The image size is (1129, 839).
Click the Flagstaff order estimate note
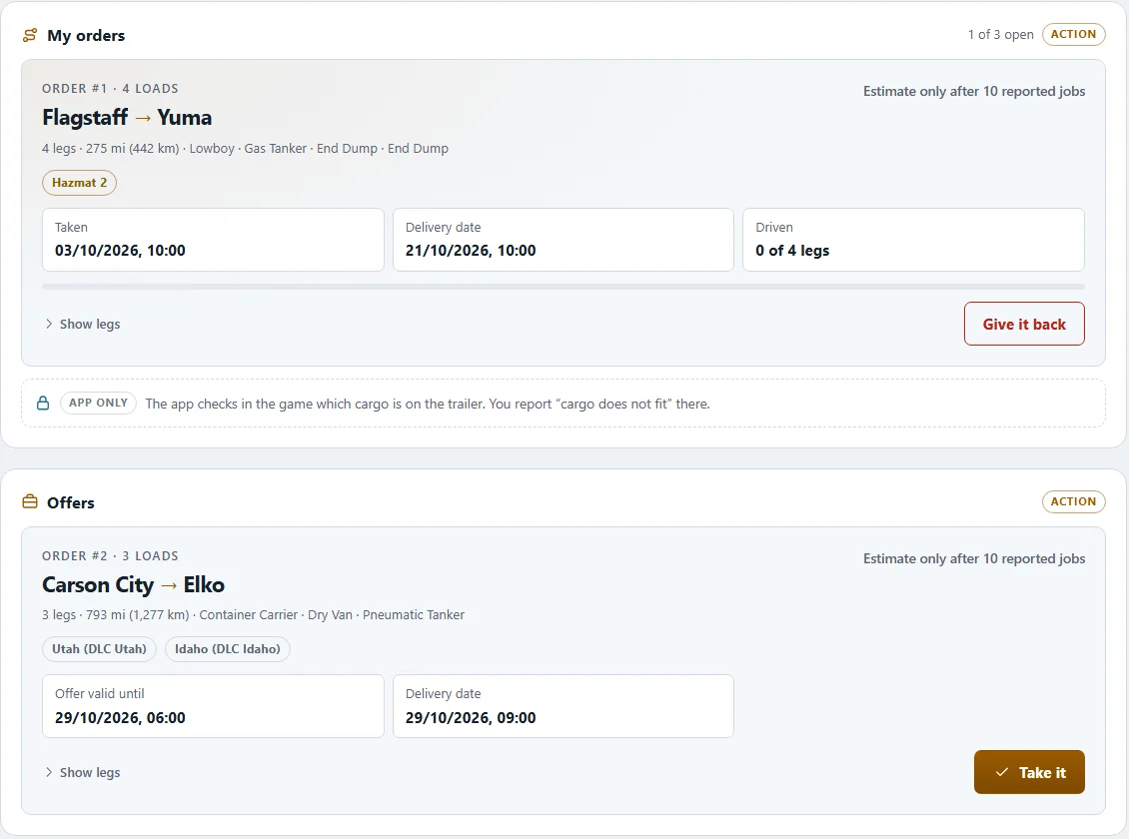pyautogui.click(x=974, y=91)
